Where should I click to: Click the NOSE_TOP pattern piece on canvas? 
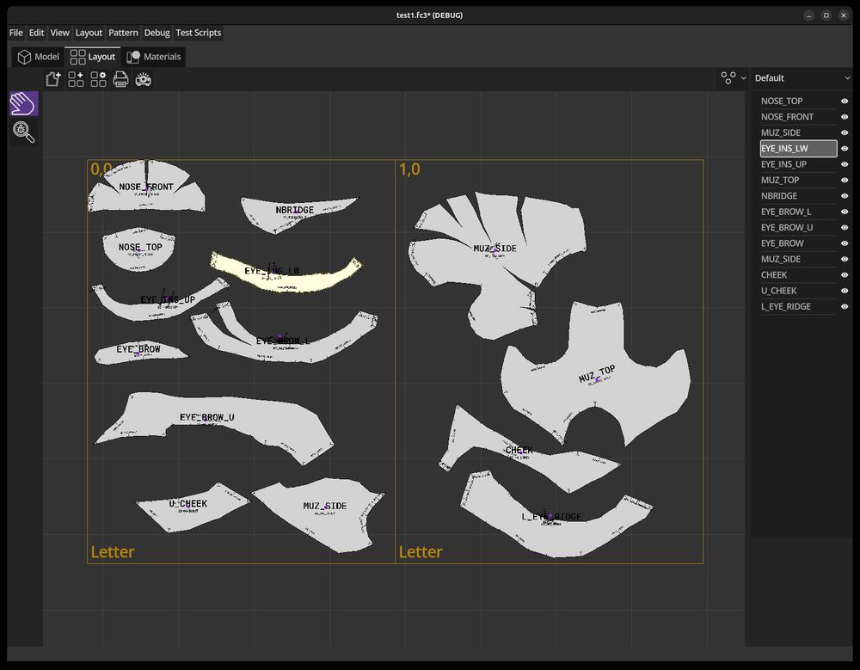138,249
